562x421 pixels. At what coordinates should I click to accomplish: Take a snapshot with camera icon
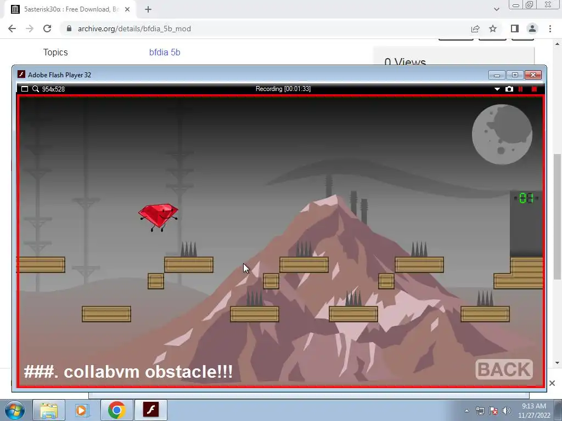coord(509,89)
